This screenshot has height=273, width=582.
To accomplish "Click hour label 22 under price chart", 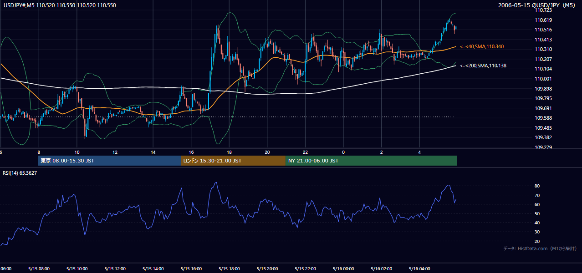I will pos(305,152).
